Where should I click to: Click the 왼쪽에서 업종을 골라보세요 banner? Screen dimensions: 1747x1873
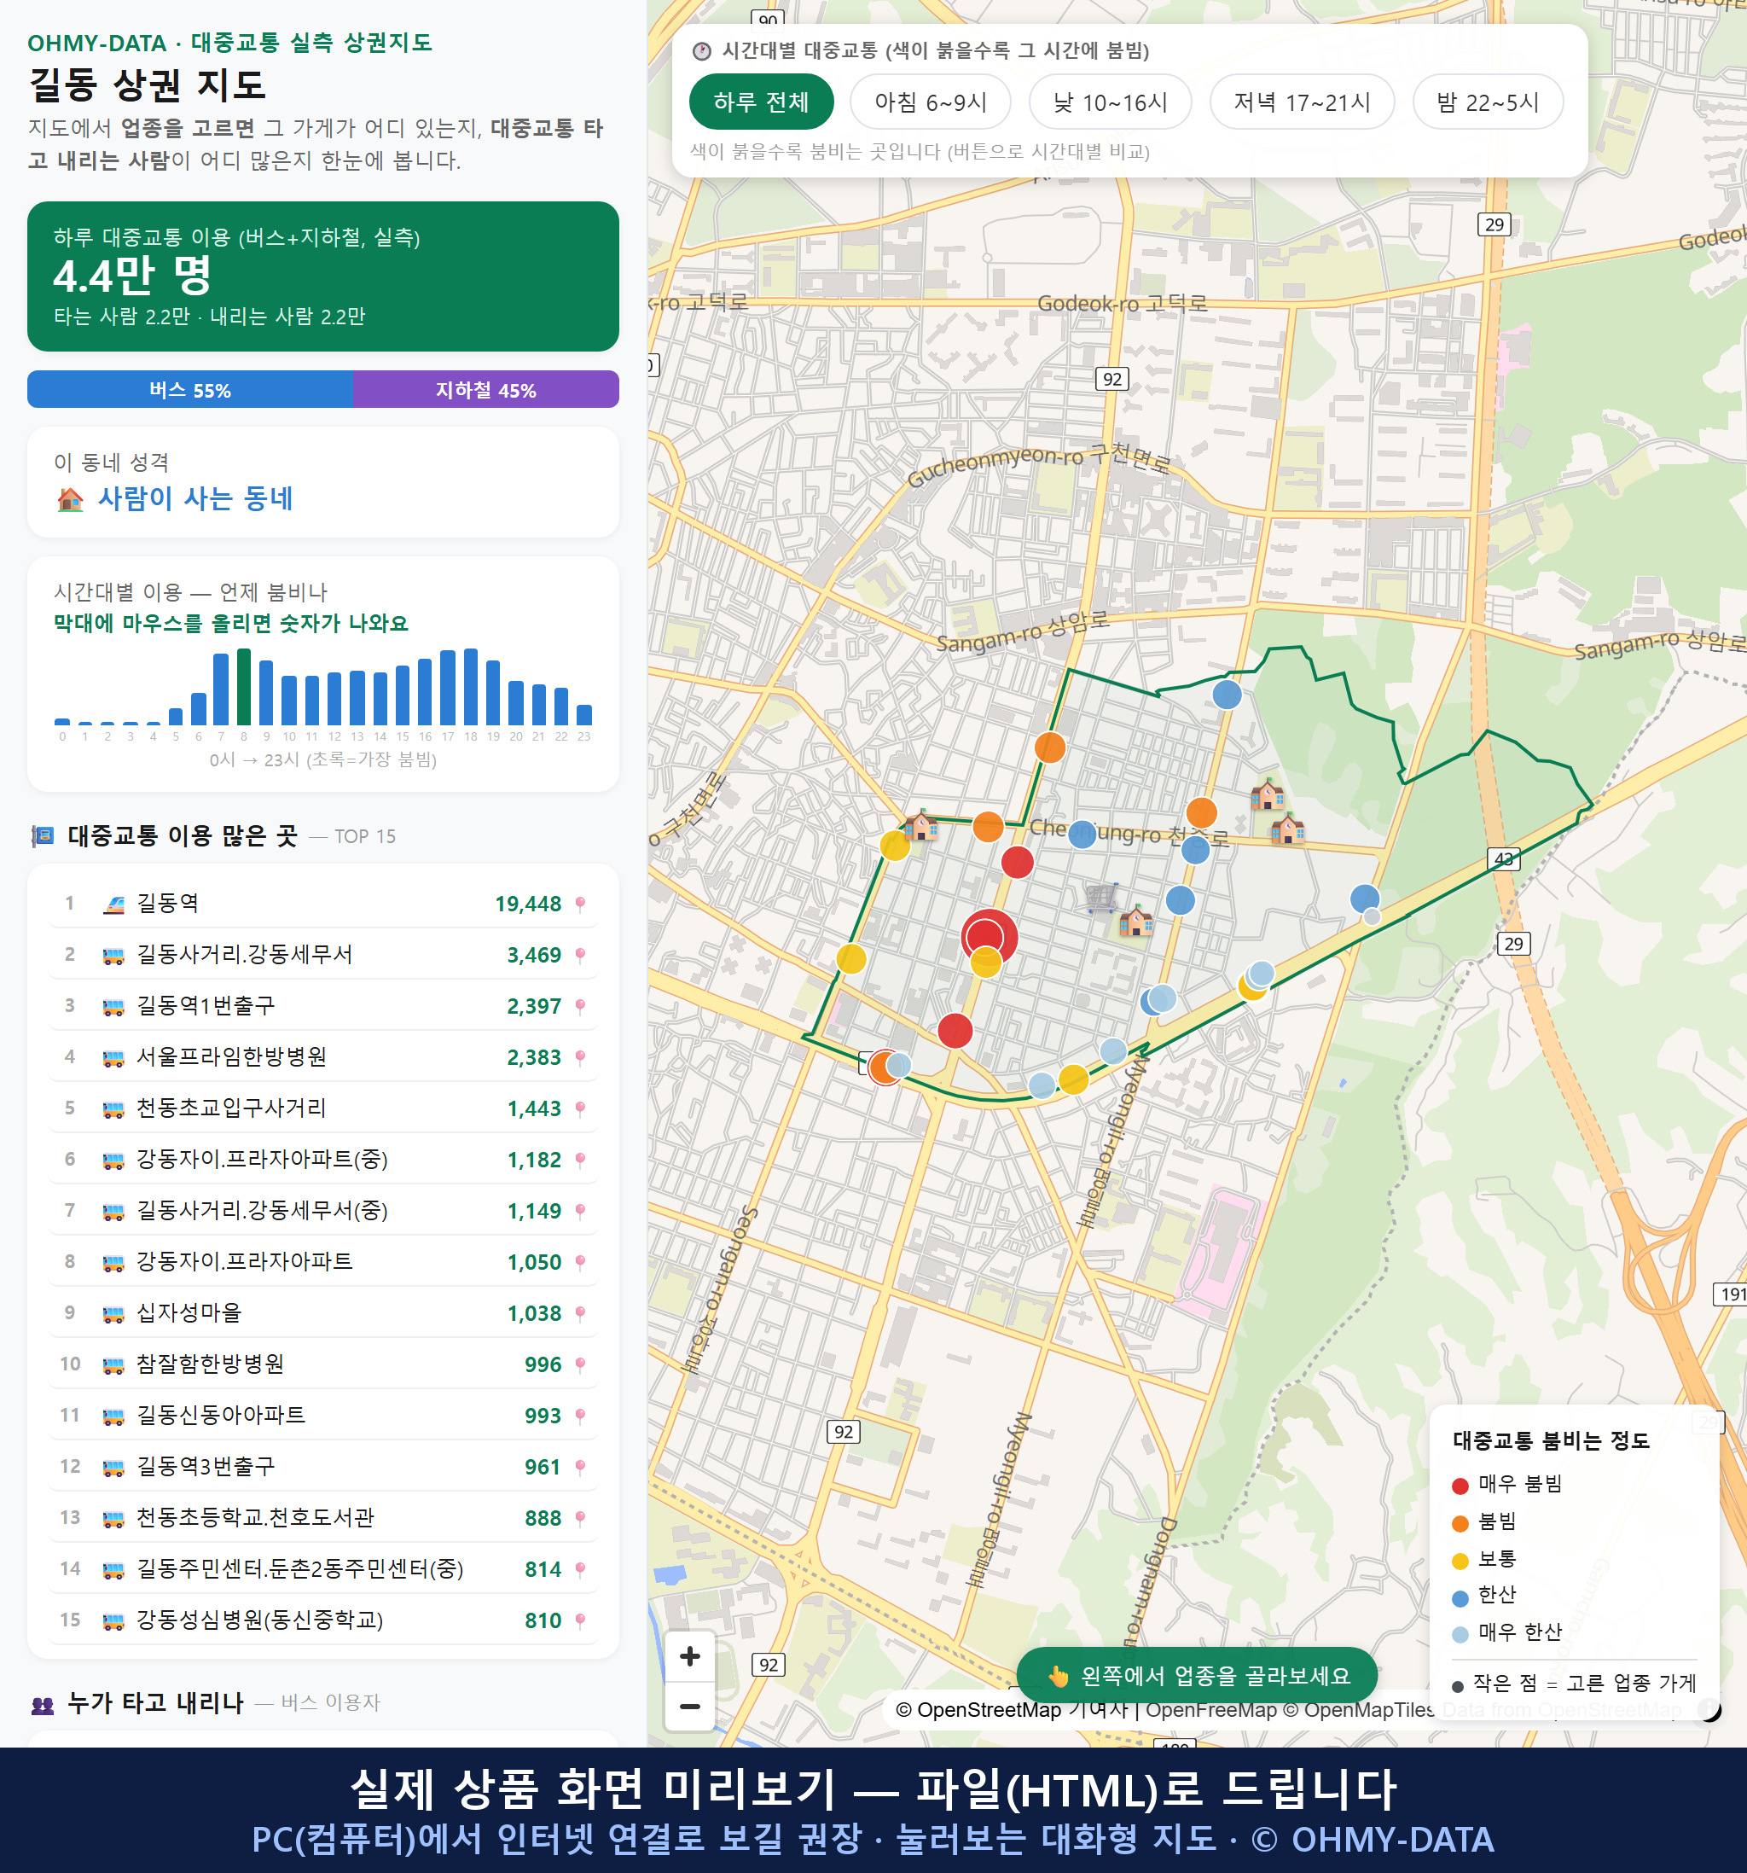coord(1197,1675)
